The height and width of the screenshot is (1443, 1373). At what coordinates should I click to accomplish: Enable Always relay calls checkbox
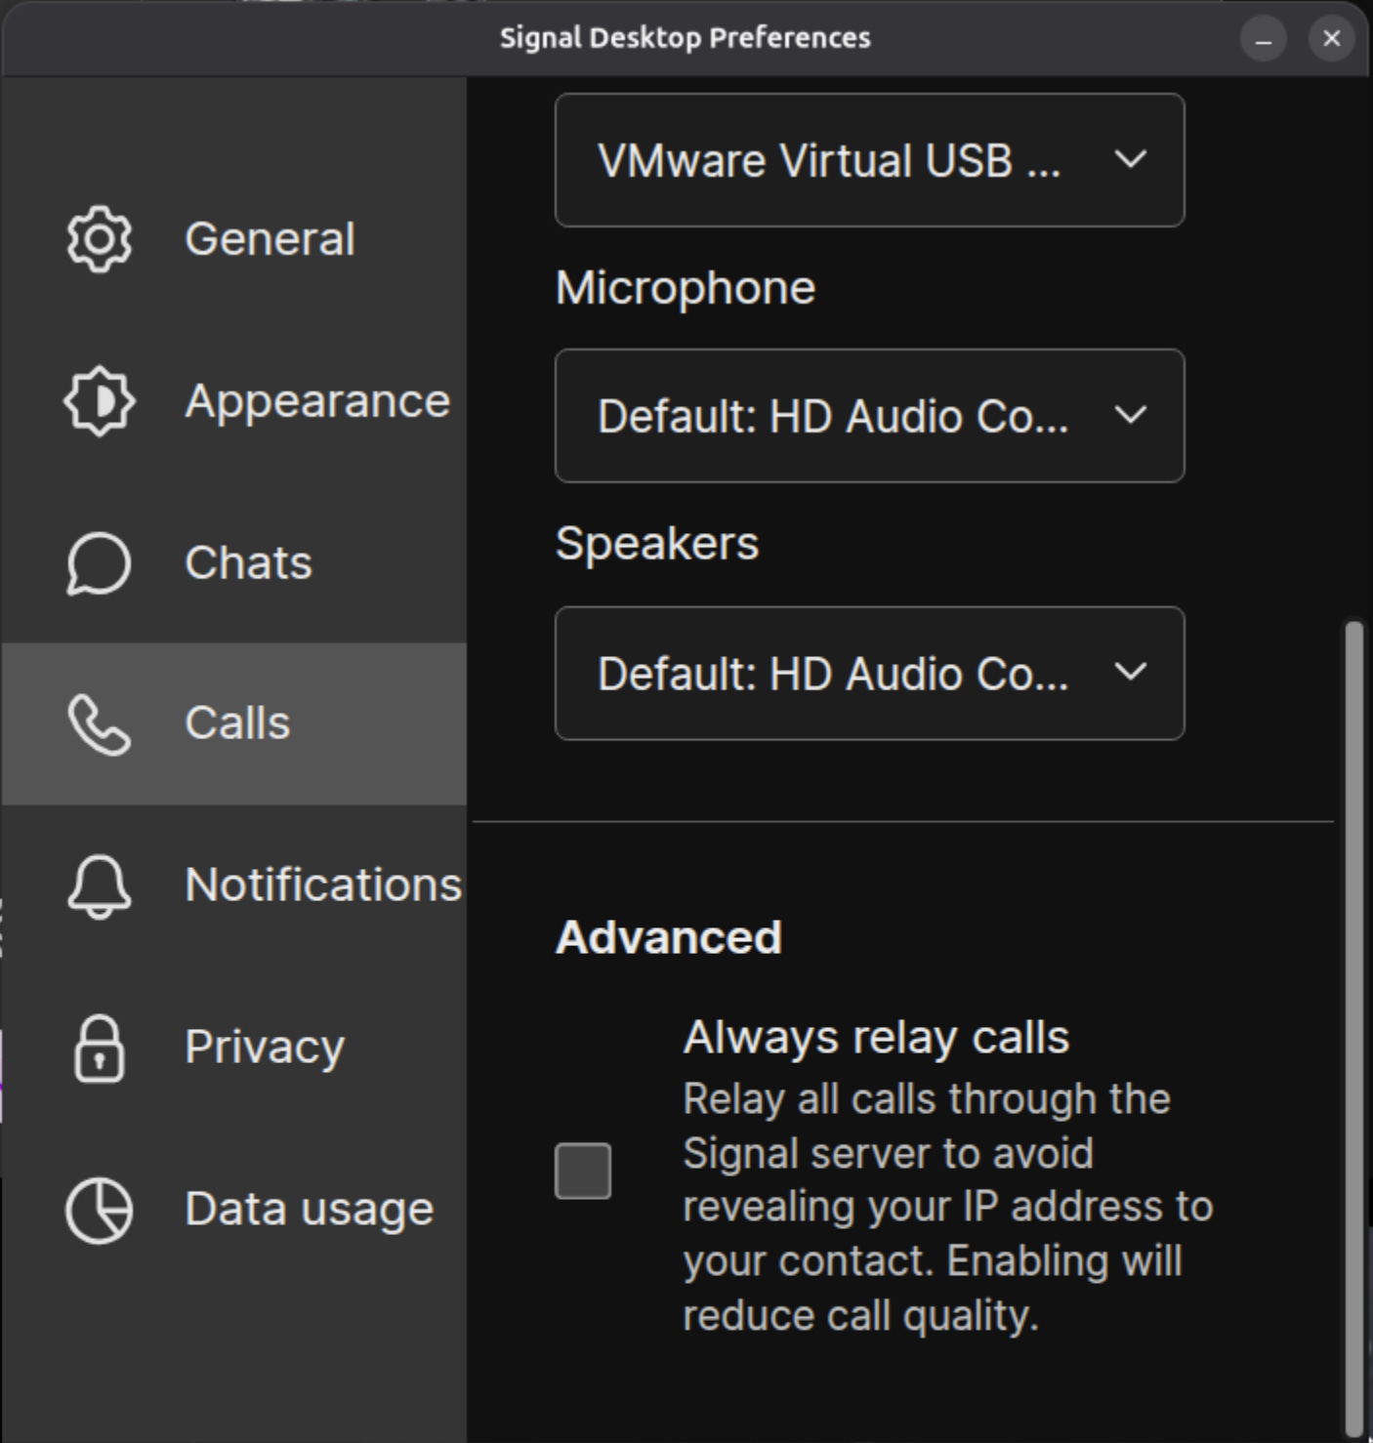583,1171
